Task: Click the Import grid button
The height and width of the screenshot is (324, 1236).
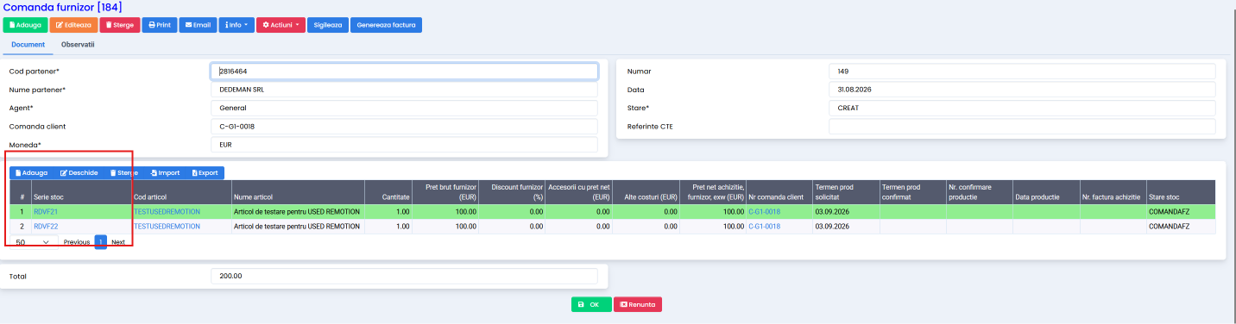Action: point(165,172)
